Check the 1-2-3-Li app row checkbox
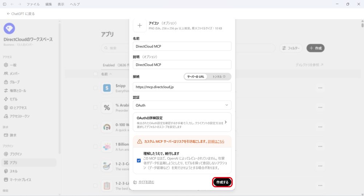 [x=95, y=185]
